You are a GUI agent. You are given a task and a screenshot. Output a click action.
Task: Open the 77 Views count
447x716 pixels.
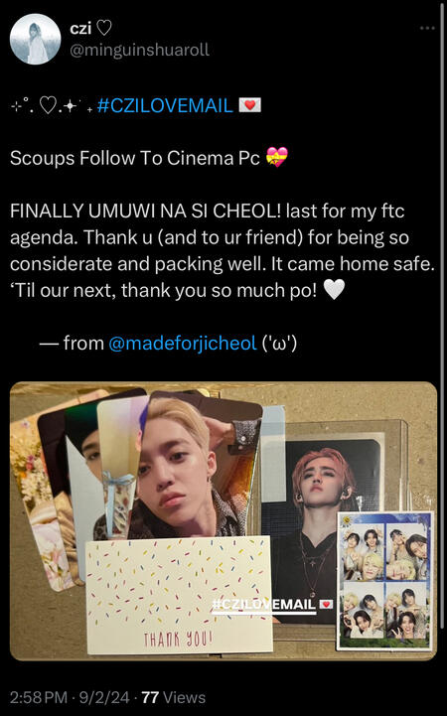(174, 697)
